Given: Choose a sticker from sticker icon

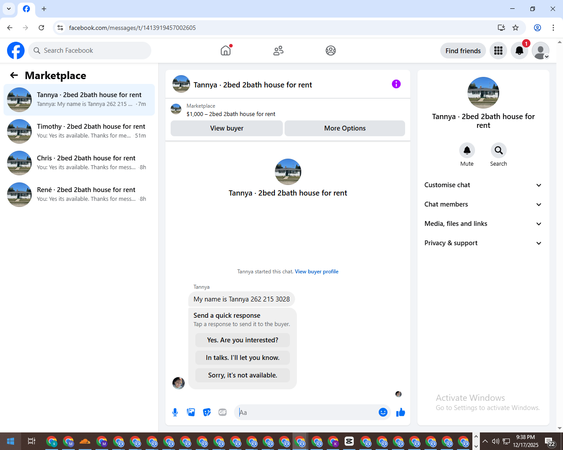Looking at the screenshot, I should point(207,412).
